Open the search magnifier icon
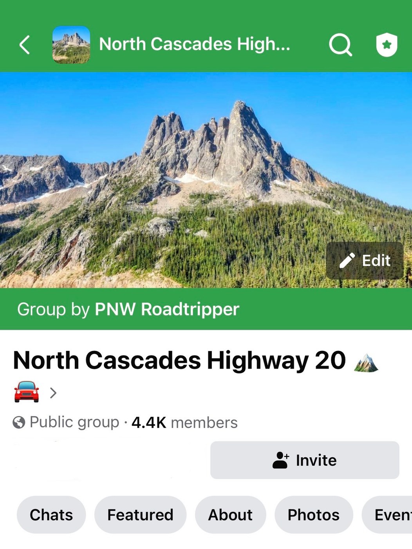The width and height of the screenshot is (412, 549). (x=340, y=45)
